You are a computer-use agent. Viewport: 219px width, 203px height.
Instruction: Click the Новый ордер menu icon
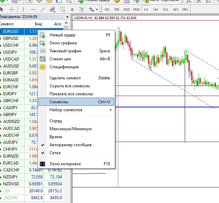point(42,35)
